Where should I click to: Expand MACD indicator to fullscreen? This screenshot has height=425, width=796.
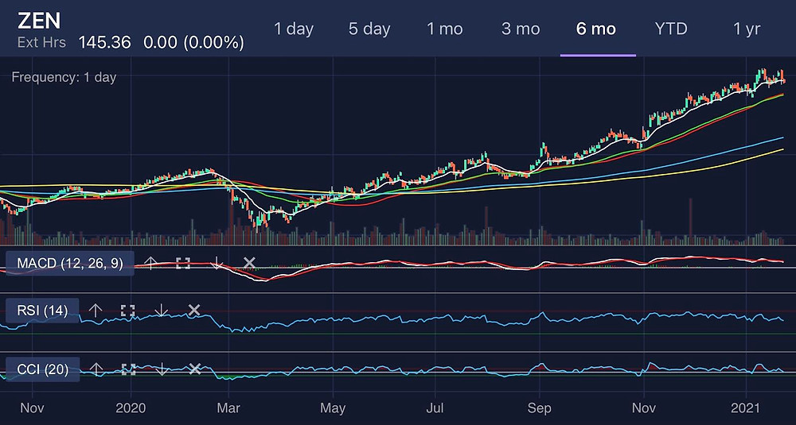[x=183, y=263]
